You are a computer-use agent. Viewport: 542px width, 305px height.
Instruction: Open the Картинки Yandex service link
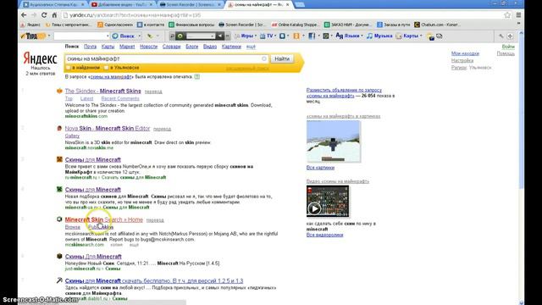[x=231, y=47]
